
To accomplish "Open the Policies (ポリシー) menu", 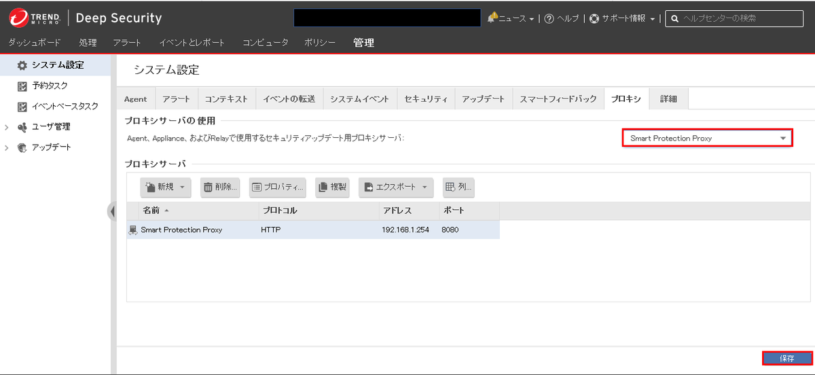I will pyautogui.click(x=320, y=43).
